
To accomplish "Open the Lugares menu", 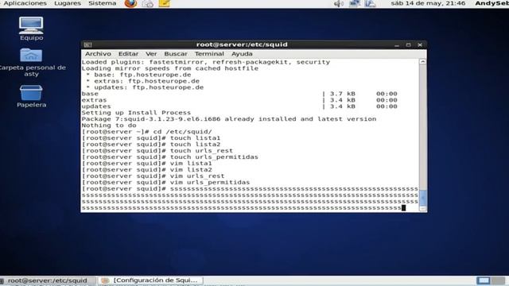I will point(68,3).
